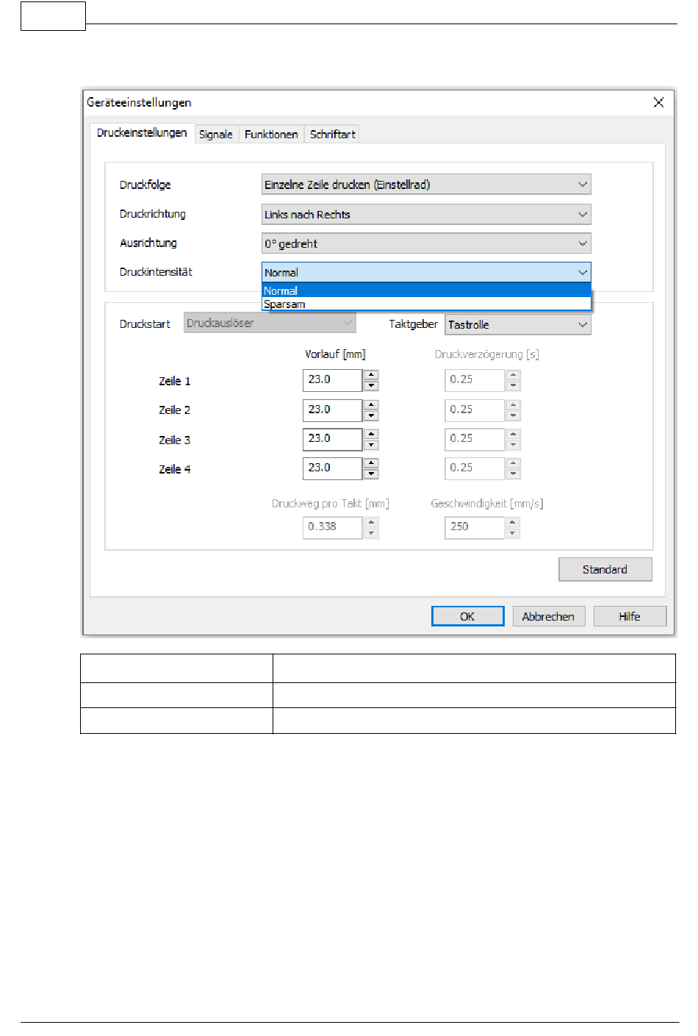Open the Druckeinstellungen tab
This screenshot has height=1036, width=698.
(142, 132)
